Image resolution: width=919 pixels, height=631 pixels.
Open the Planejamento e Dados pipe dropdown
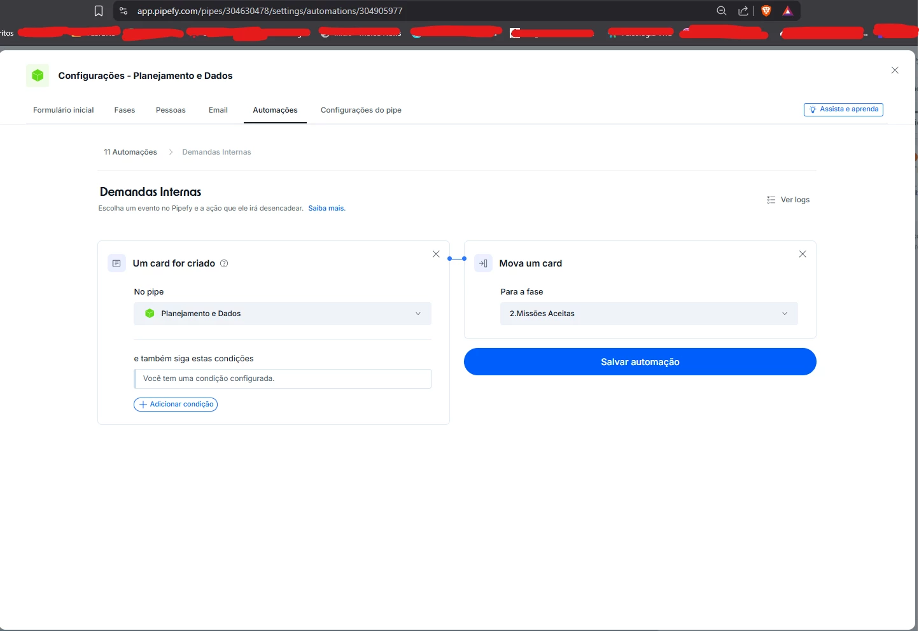pyautogui.click(x=283, y=314)
